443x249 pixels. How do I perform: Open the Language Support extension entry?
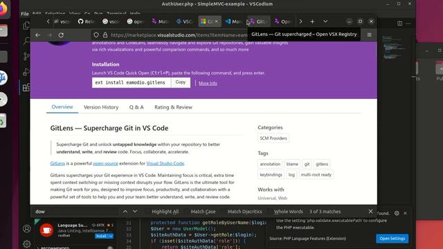[x=75, y=230]
